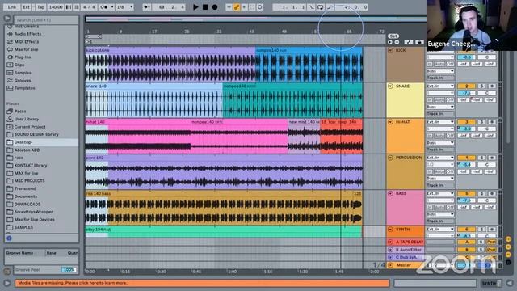The width and height of the screenshot is (517, 291).
Task: Open the KICK output Buss dropdown
Action: pyautogui.click(x=440, y=71)
